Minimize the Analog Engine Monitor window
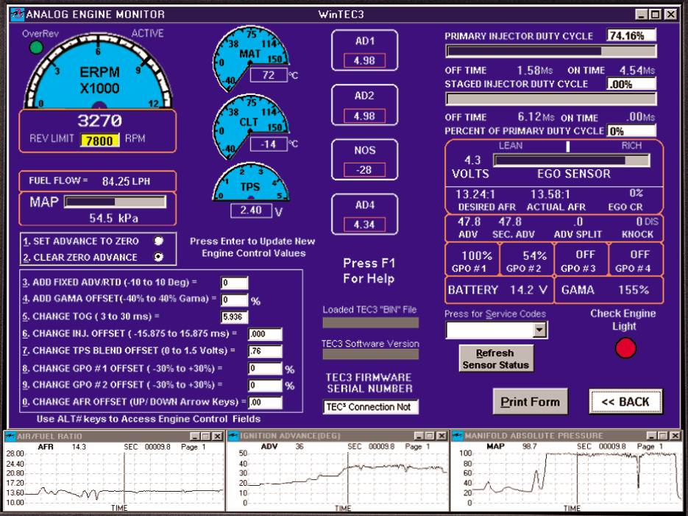This screenshot has width=688, height=516. click(x=642, y=15)
